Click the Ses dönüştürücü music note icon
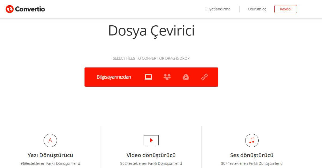Image resolution: width=322 pixels, height=168 pixels. pos(252,140)
